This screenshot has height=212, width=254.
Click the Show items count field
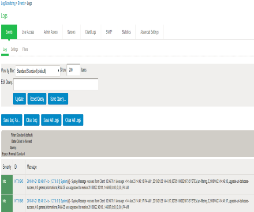pyautogui.click(x=73, y=70)
